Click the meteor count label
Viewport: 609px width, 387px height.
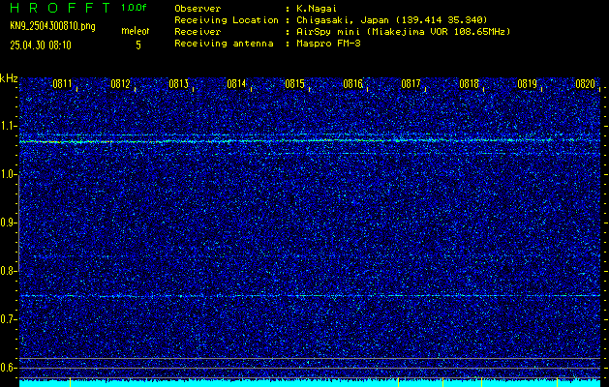[x=136, y=31]
